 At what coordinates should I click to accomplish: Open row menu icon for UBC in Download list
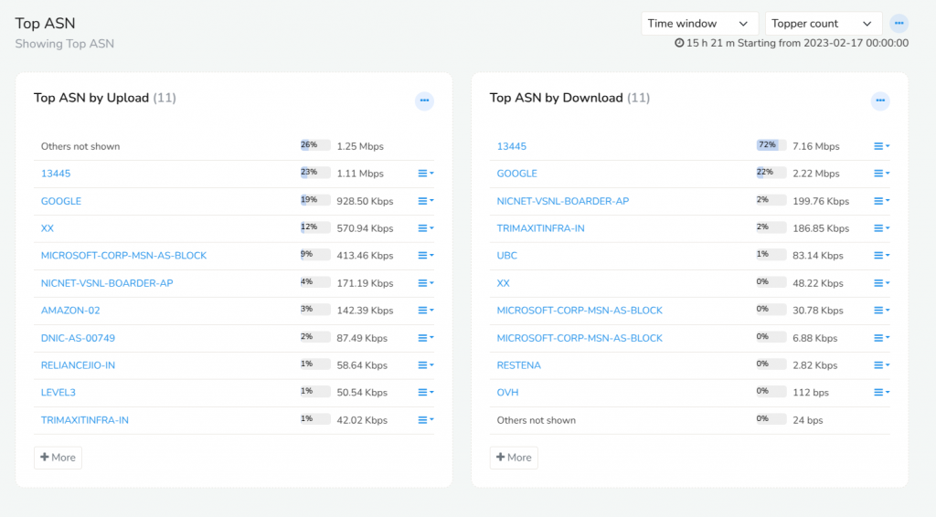pos(882,255)
